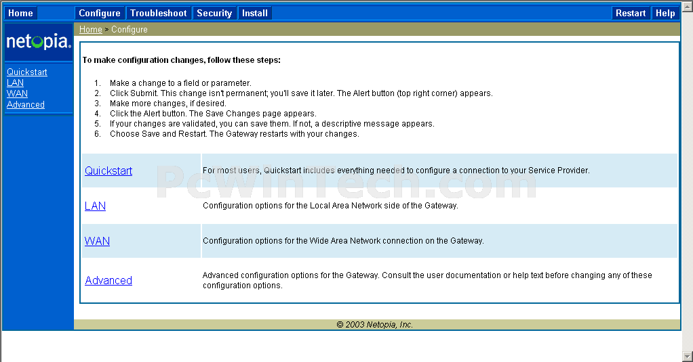
Task: Switch to the Troubleshoot tab
Action: point(158,14)
